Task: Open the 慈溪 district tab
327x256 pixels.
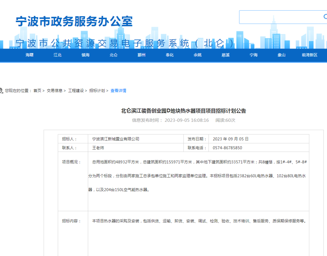Action: (226, 55)
